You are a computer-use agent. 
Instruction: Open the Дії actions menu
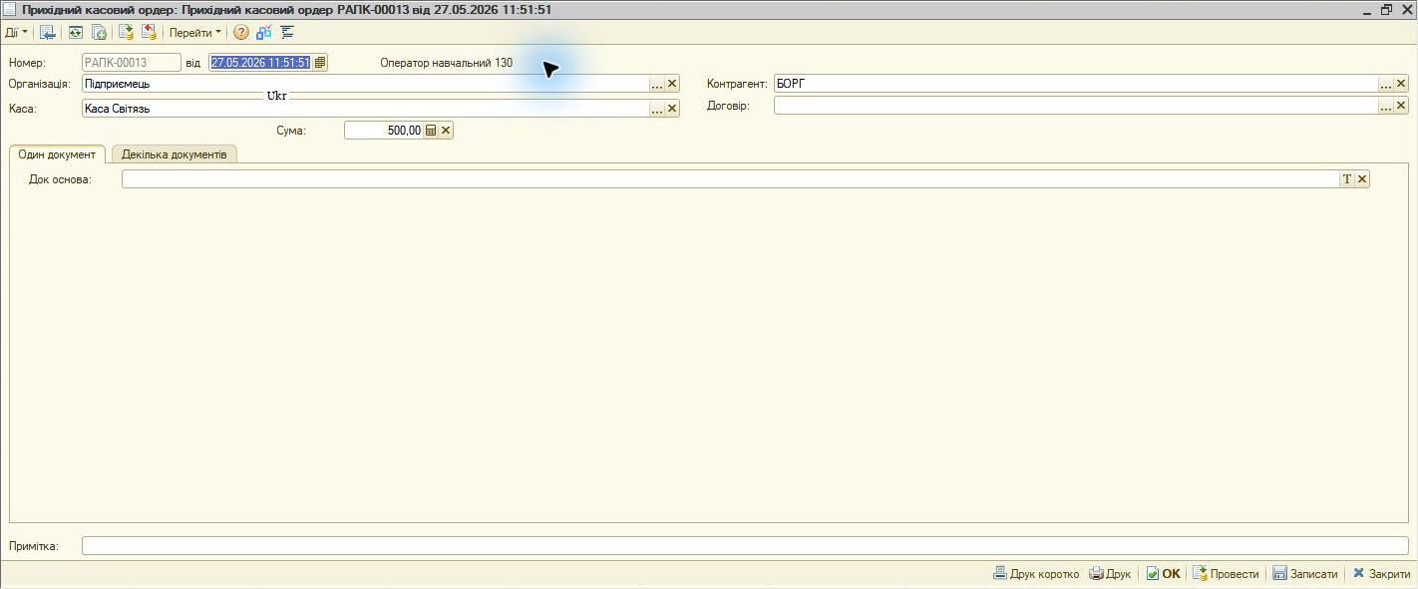click(16, 33)
